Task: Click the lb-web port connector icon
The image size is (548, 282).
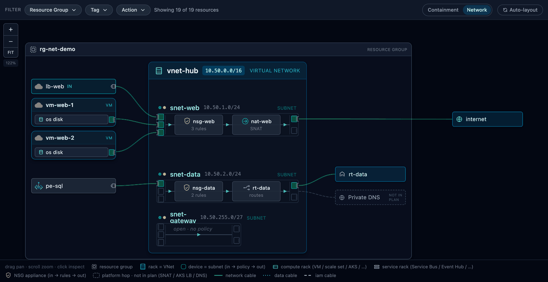Action: click(113, 87)
